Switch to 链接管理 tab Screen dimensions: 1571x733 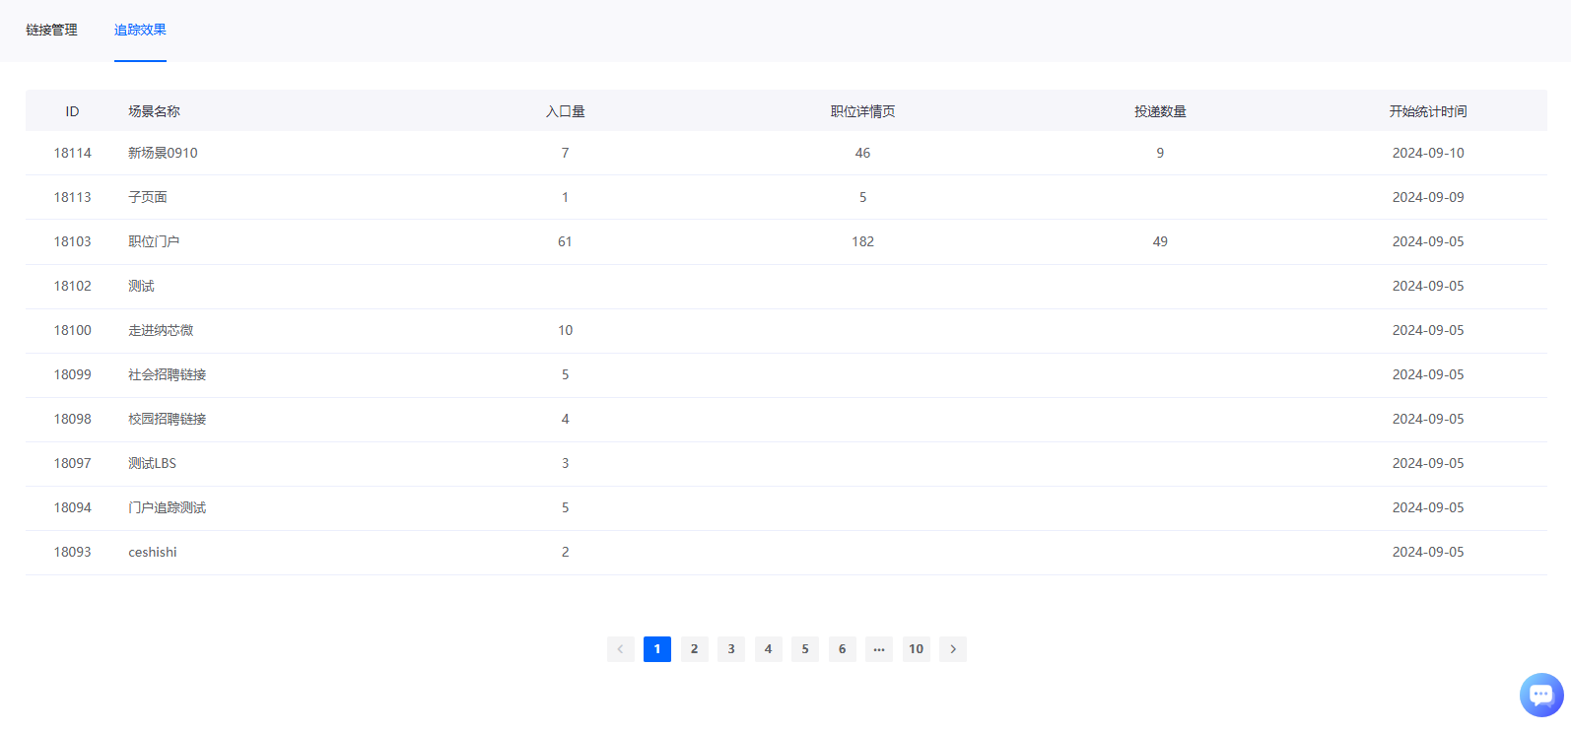(x=51, y=30)
